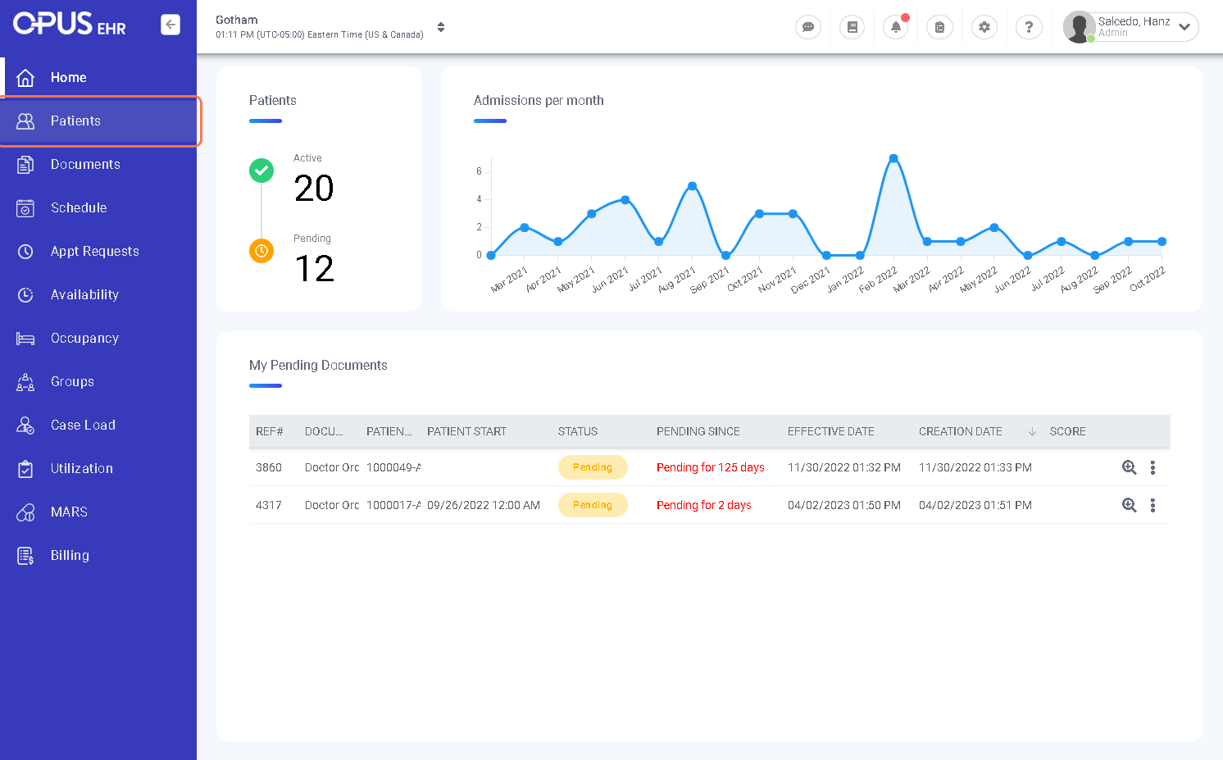Viewport: 1223px width, 760px height.
Task: Open the notifications bell
Action: (896, 27)
